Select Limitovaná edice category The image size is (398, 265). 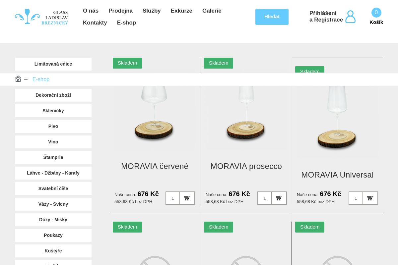(53, 64)
